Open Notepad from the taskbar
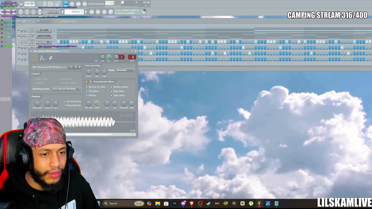The height and width of the screenshot is (209, 372). 276,203
